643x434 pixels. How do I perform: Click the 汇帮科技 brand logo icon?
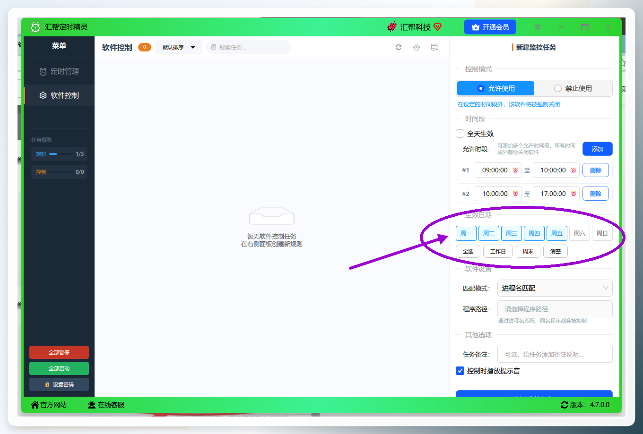392,27
